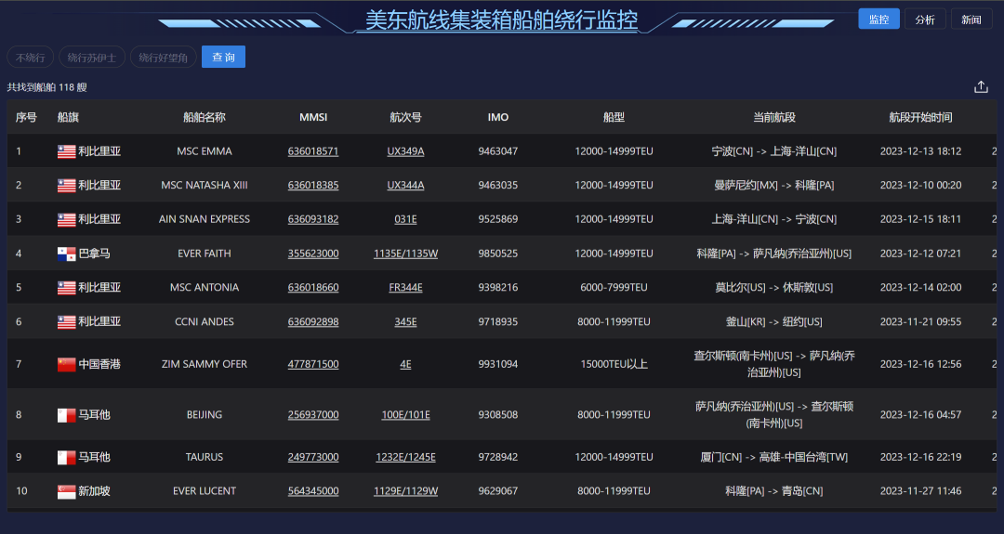Open MMSI link 636018660

pos(313,288)
